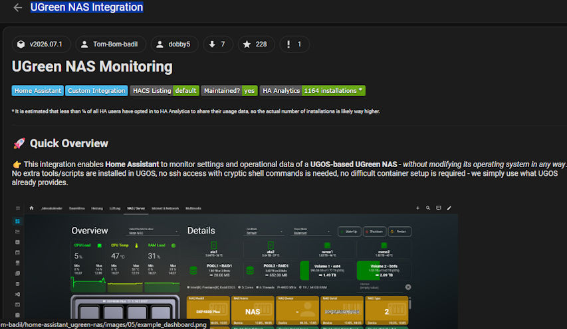Viewport: 567px width, 329px height.
Task: Click the UGreen NAS Monitoring heading
Action: coord(92,67)
